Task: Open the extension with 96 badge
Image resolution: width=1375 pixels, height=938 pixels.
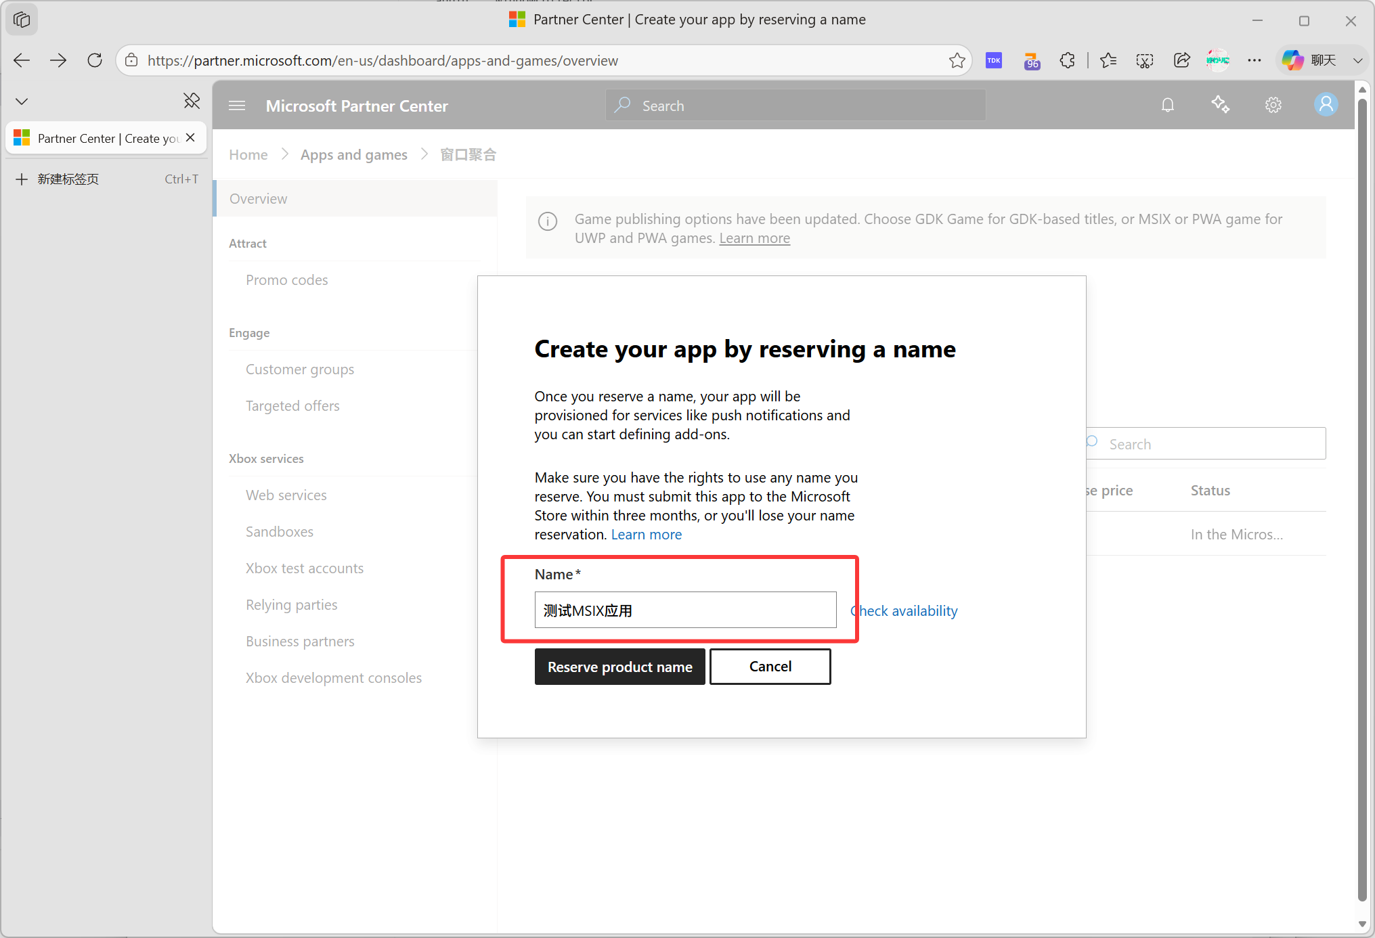Action: coord(1031,61)
